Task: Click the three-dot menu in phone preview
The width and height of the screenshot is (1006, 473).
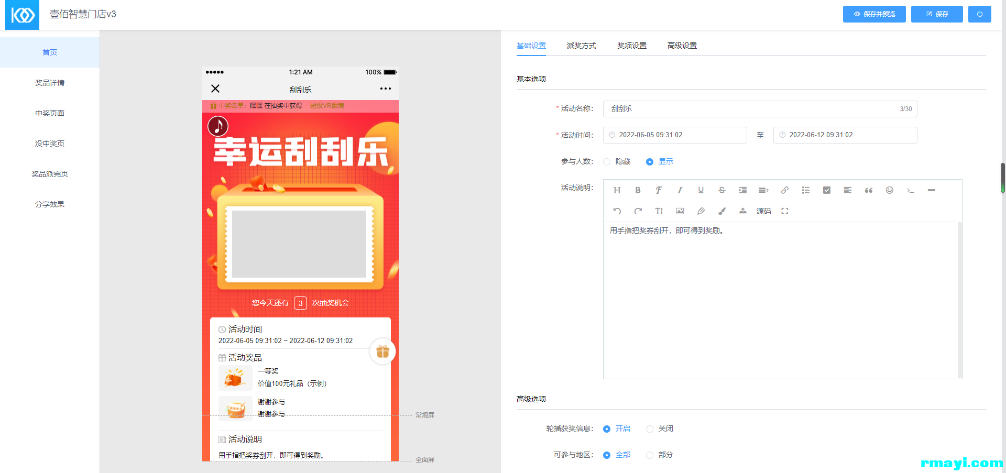Action: point(386,89)
